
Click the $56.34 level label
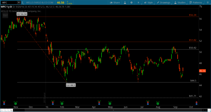(192, 15)
